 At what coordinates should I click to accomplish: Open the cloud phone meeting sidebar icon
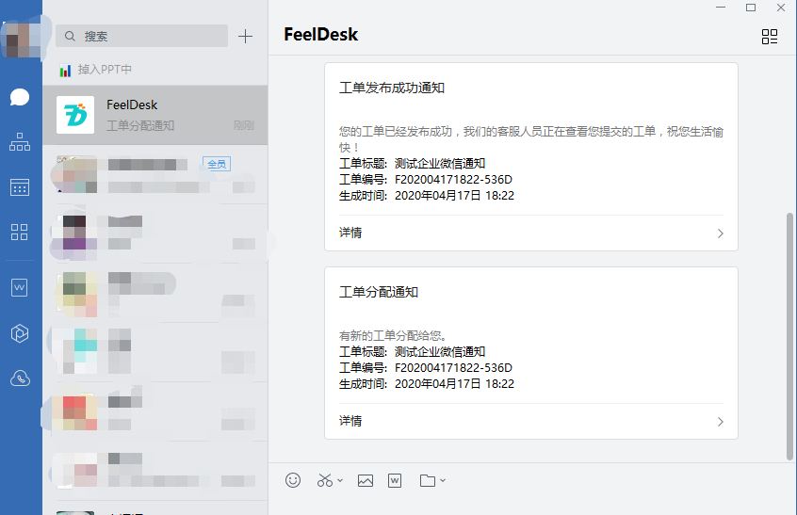[20, 378]
